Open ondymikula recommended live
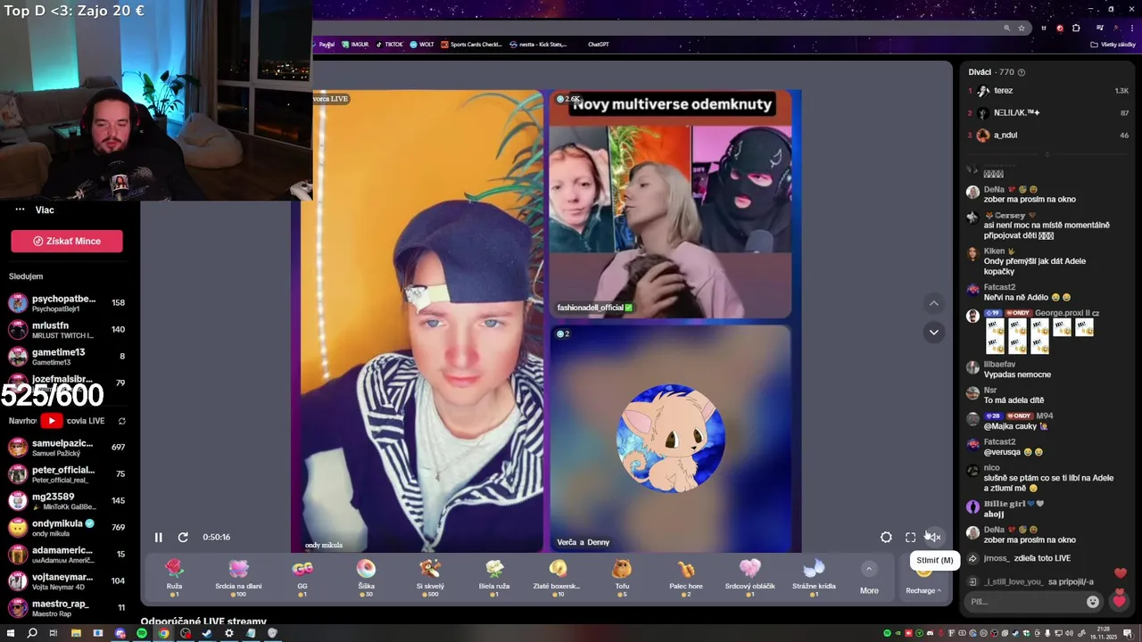 tap(67, 527)
